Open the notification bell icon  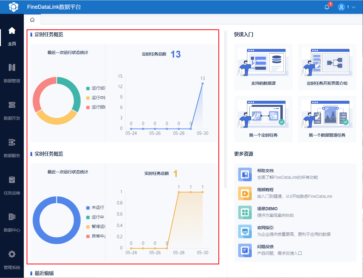click(327, 7)
